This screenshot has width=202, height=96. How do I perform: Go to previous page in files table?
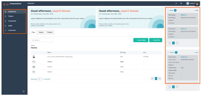click(x=152, y=78)
